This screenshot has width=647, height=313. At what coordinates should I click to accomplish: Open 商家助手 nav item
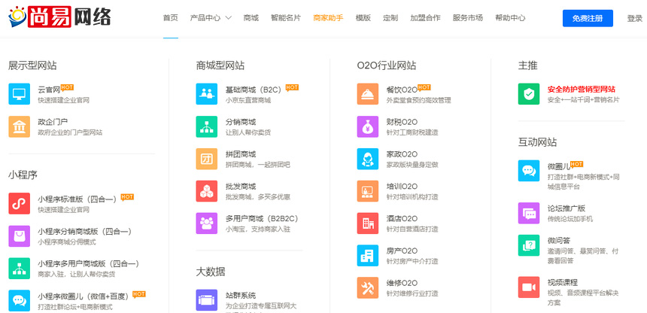329,18
